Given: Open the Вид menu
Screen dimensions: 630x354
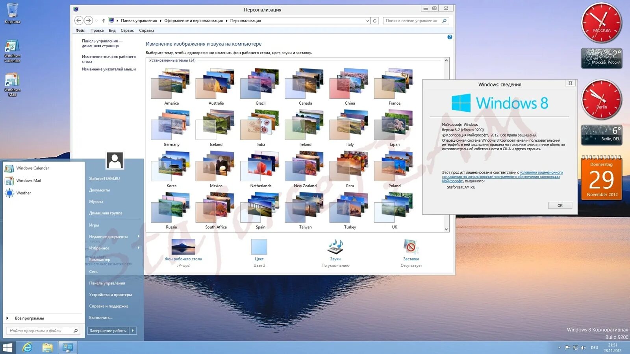Looking at the screenshot, I should coord(111,30).
